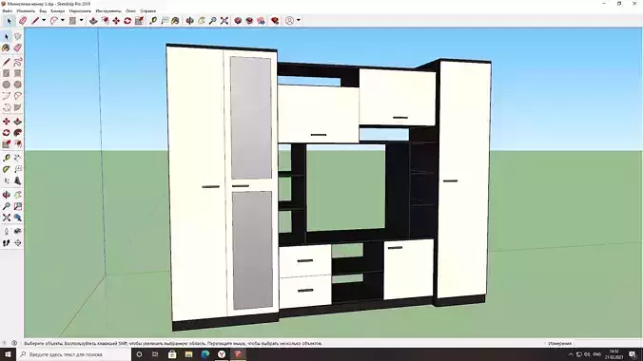Activate the Offset tool in the top toolbar
Screen dimensions: 643x361
point(105,21)
